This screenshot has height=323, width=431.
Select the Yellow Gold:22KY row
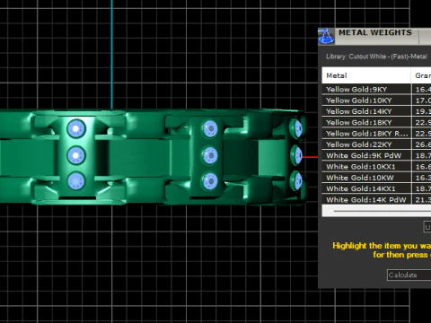(x=376, y=144)
